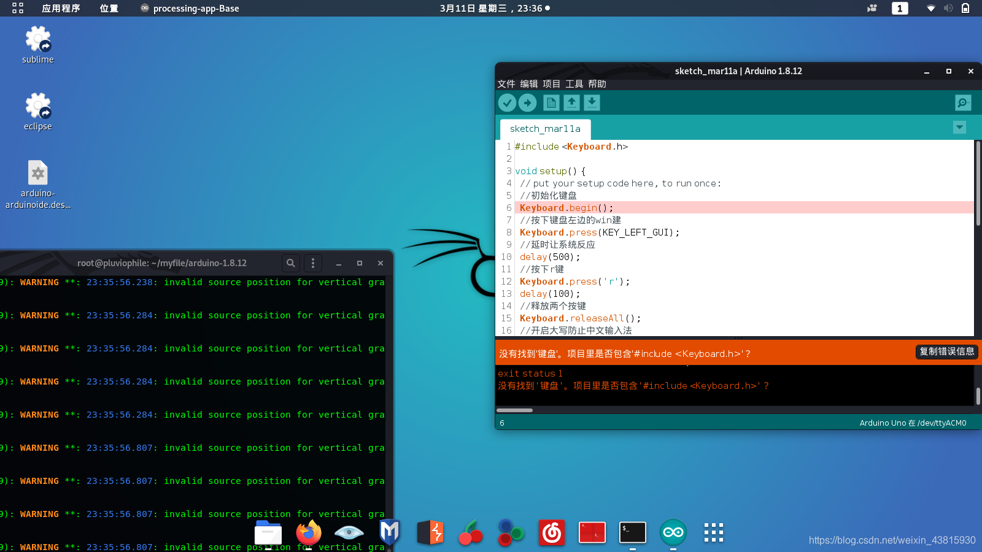Image resolution: width=982 pixels, height=552 pixels.
Task: Open the 工具 menu in Arduino
Action: [574, 84]
